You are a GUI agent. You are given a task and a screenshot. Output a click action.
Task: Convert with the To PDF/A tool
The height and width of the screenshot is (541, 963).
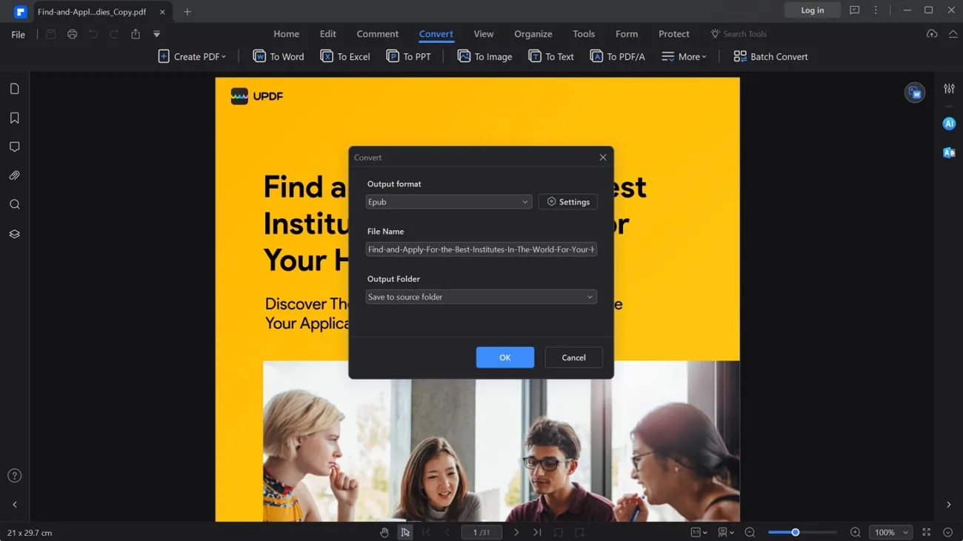tap(617, 56)
